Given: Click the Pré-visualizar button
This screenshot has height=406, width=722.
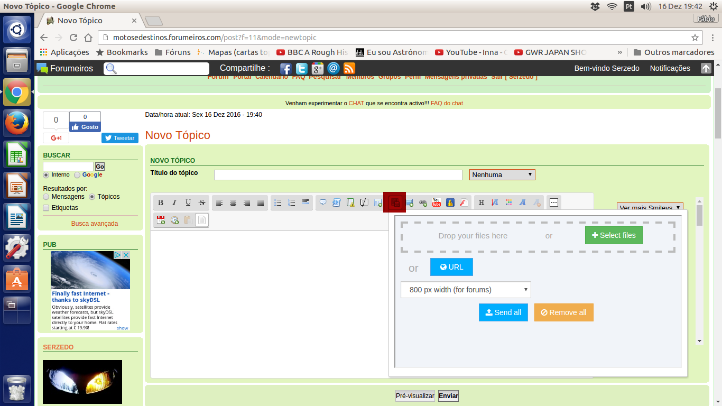Looking at the screenshot, I should pyautogui.click(x=415, y=396).
